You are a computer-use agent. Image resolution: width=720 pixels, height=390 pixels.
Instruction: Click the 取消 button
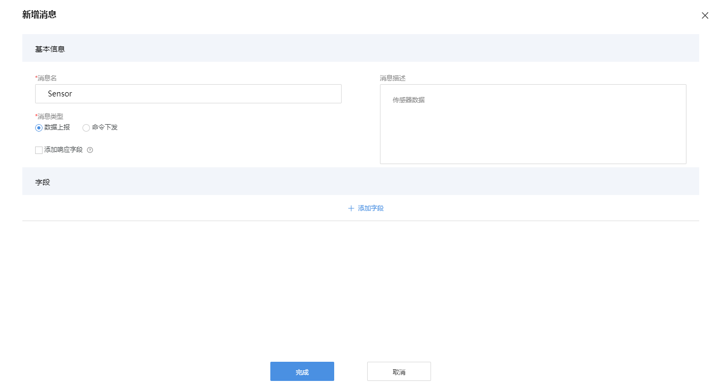(399, 371)
